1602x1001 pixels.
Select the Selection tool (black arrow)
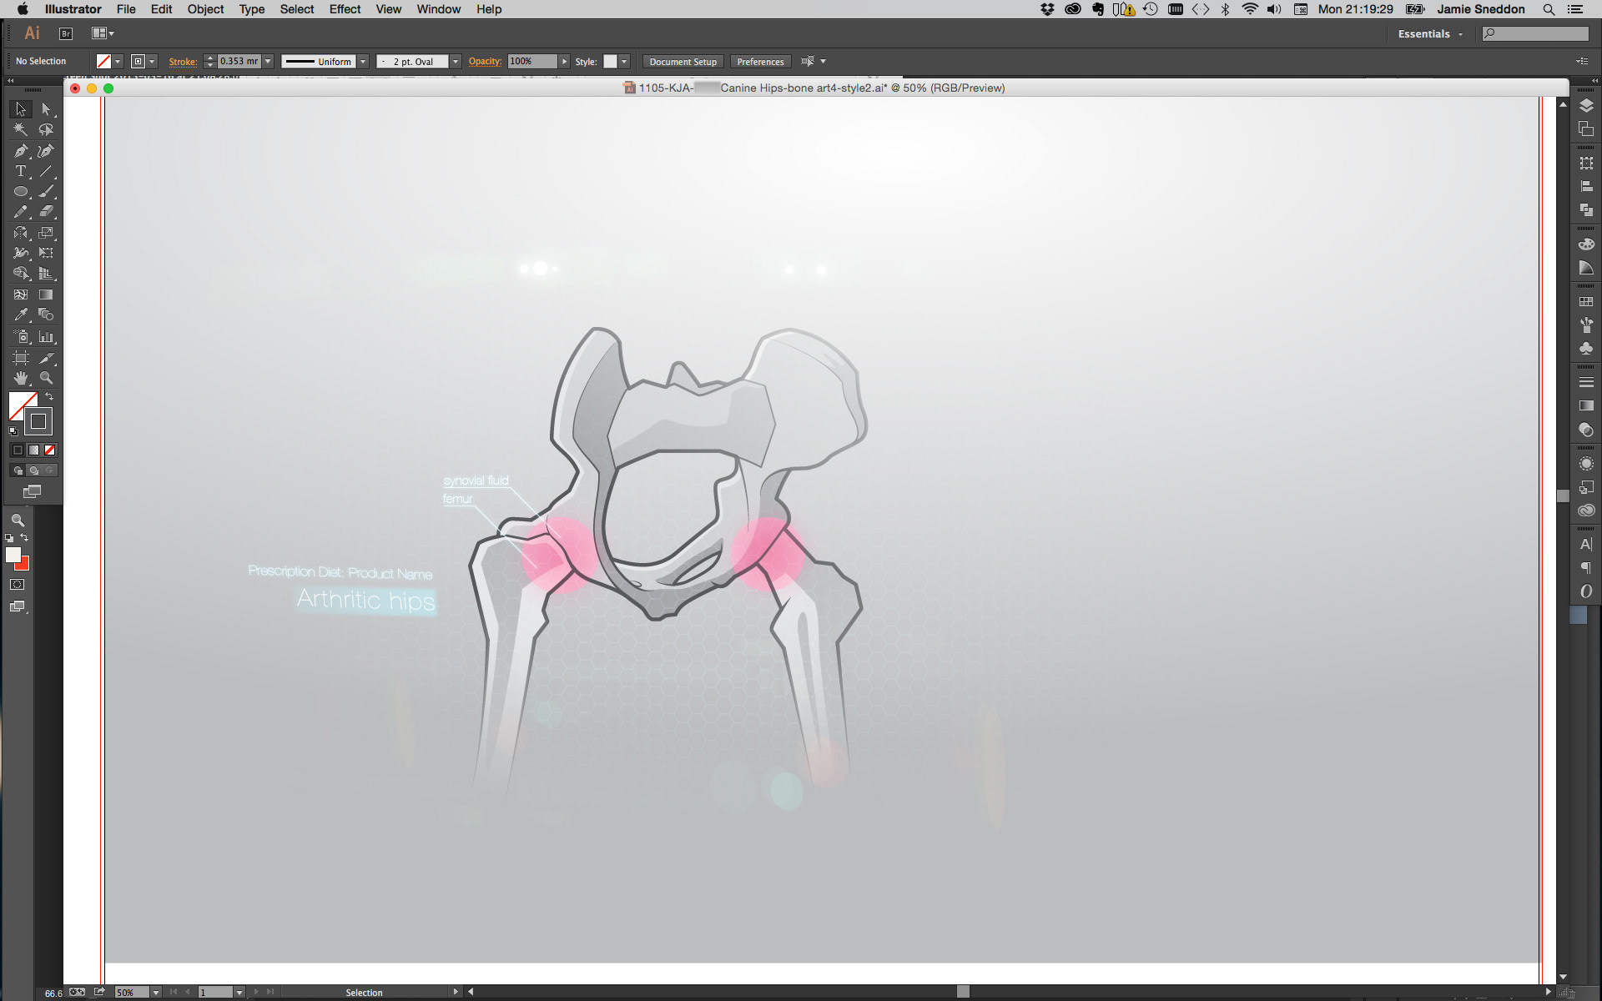[x=21, y=109]
